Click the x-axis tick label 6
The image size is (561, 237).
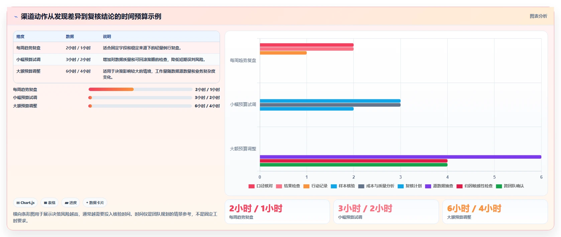point(541,177)
